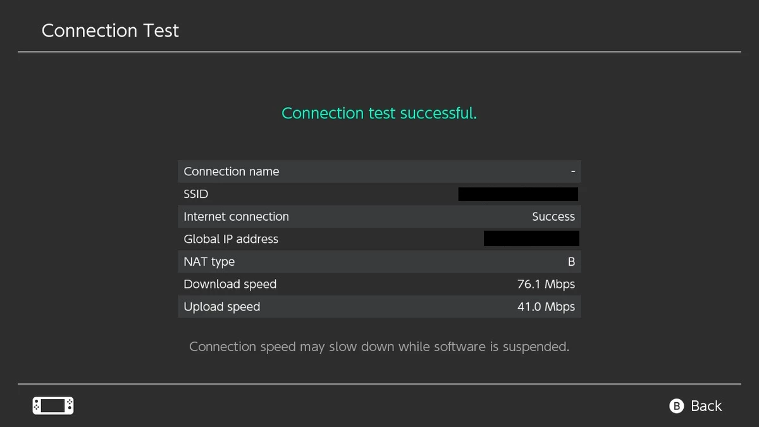Click the redacted SSID value
This screenshot has width=759, height=427.
coord(518,194)
